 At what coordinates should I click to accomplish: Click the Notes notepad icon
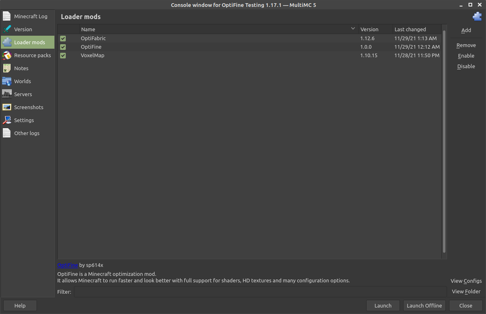[6, 68]
